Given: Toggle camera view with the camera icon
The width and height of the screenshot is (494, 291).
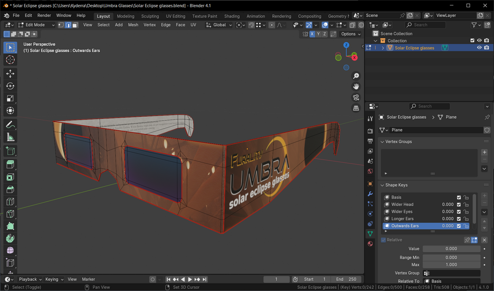Looking at the screenshot, I should click(356, 97).
